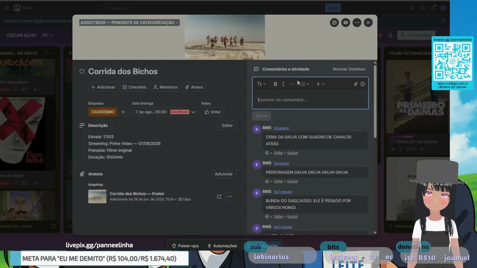477x268 pixels.
Task: Open Automações in the bottom bar
Action: [222, 246]
